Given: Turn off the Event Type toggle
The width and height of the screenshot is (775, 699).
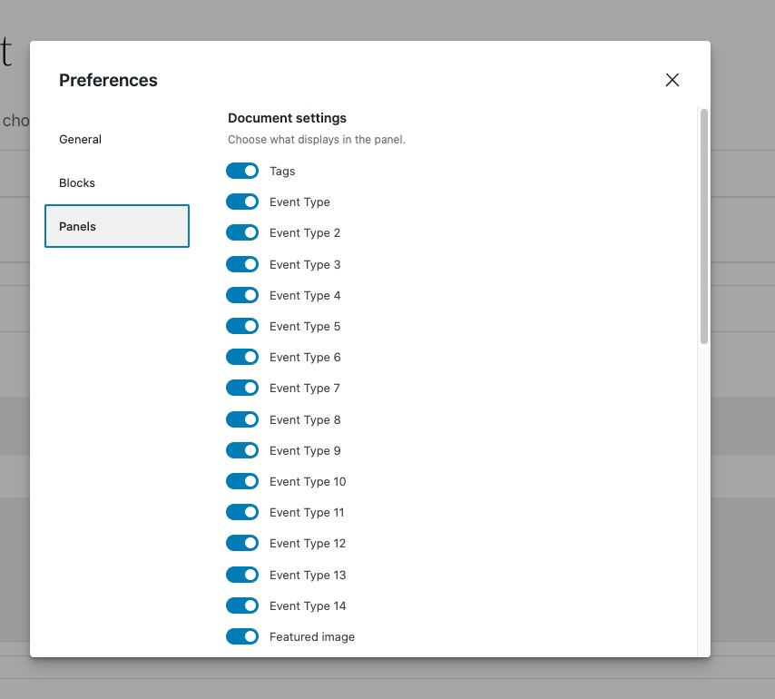Looking at the screenshot, I should click(x=242, y=202).
